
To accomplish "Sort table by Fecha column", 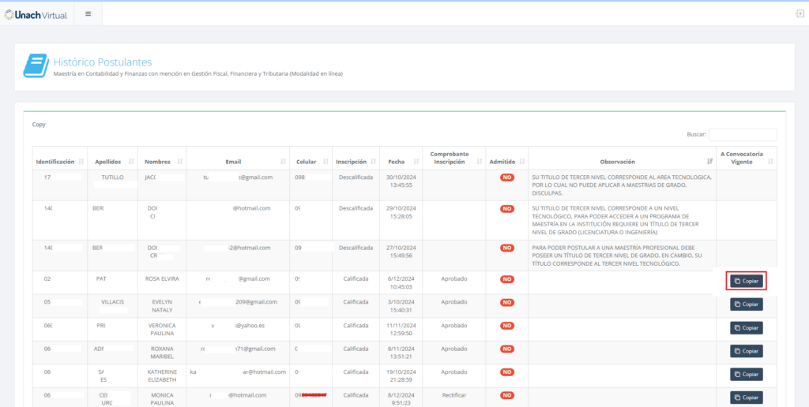I will tap(397, 162).
